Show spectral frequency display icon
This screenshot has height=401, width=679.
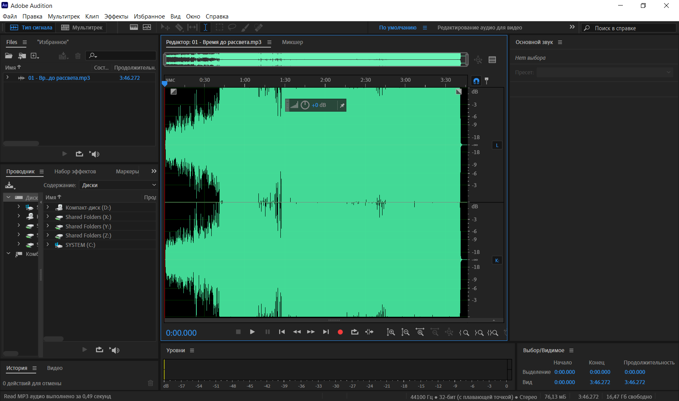(x=134, y=28)
